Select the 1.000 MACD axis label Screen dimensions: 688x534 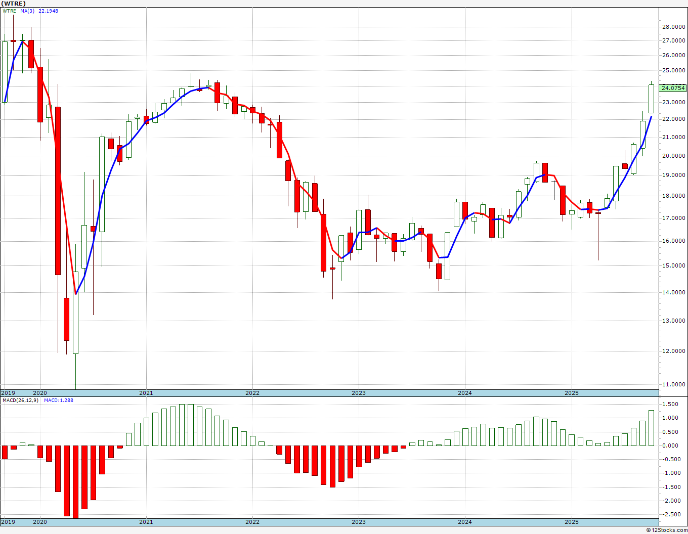[671, 418]
